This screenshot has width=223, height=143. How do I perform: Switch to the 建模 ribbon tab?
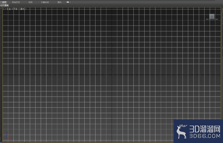point(4,2)
